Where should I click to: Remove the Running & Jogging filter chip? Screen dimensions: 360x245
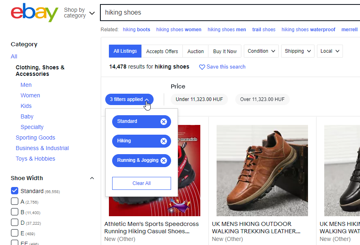[x=163, y=161]
